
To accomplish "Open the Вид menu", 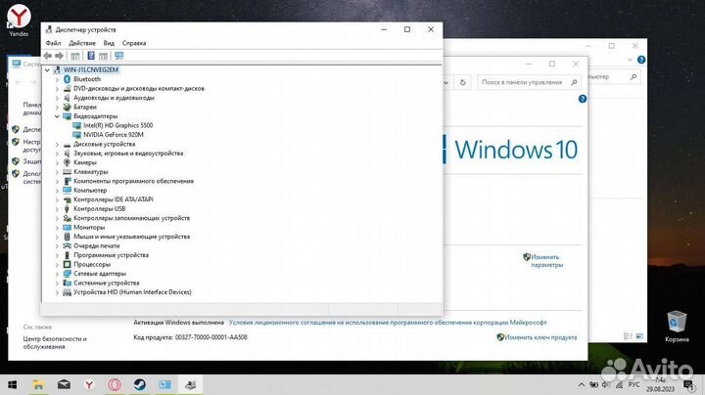I will 109,43.
